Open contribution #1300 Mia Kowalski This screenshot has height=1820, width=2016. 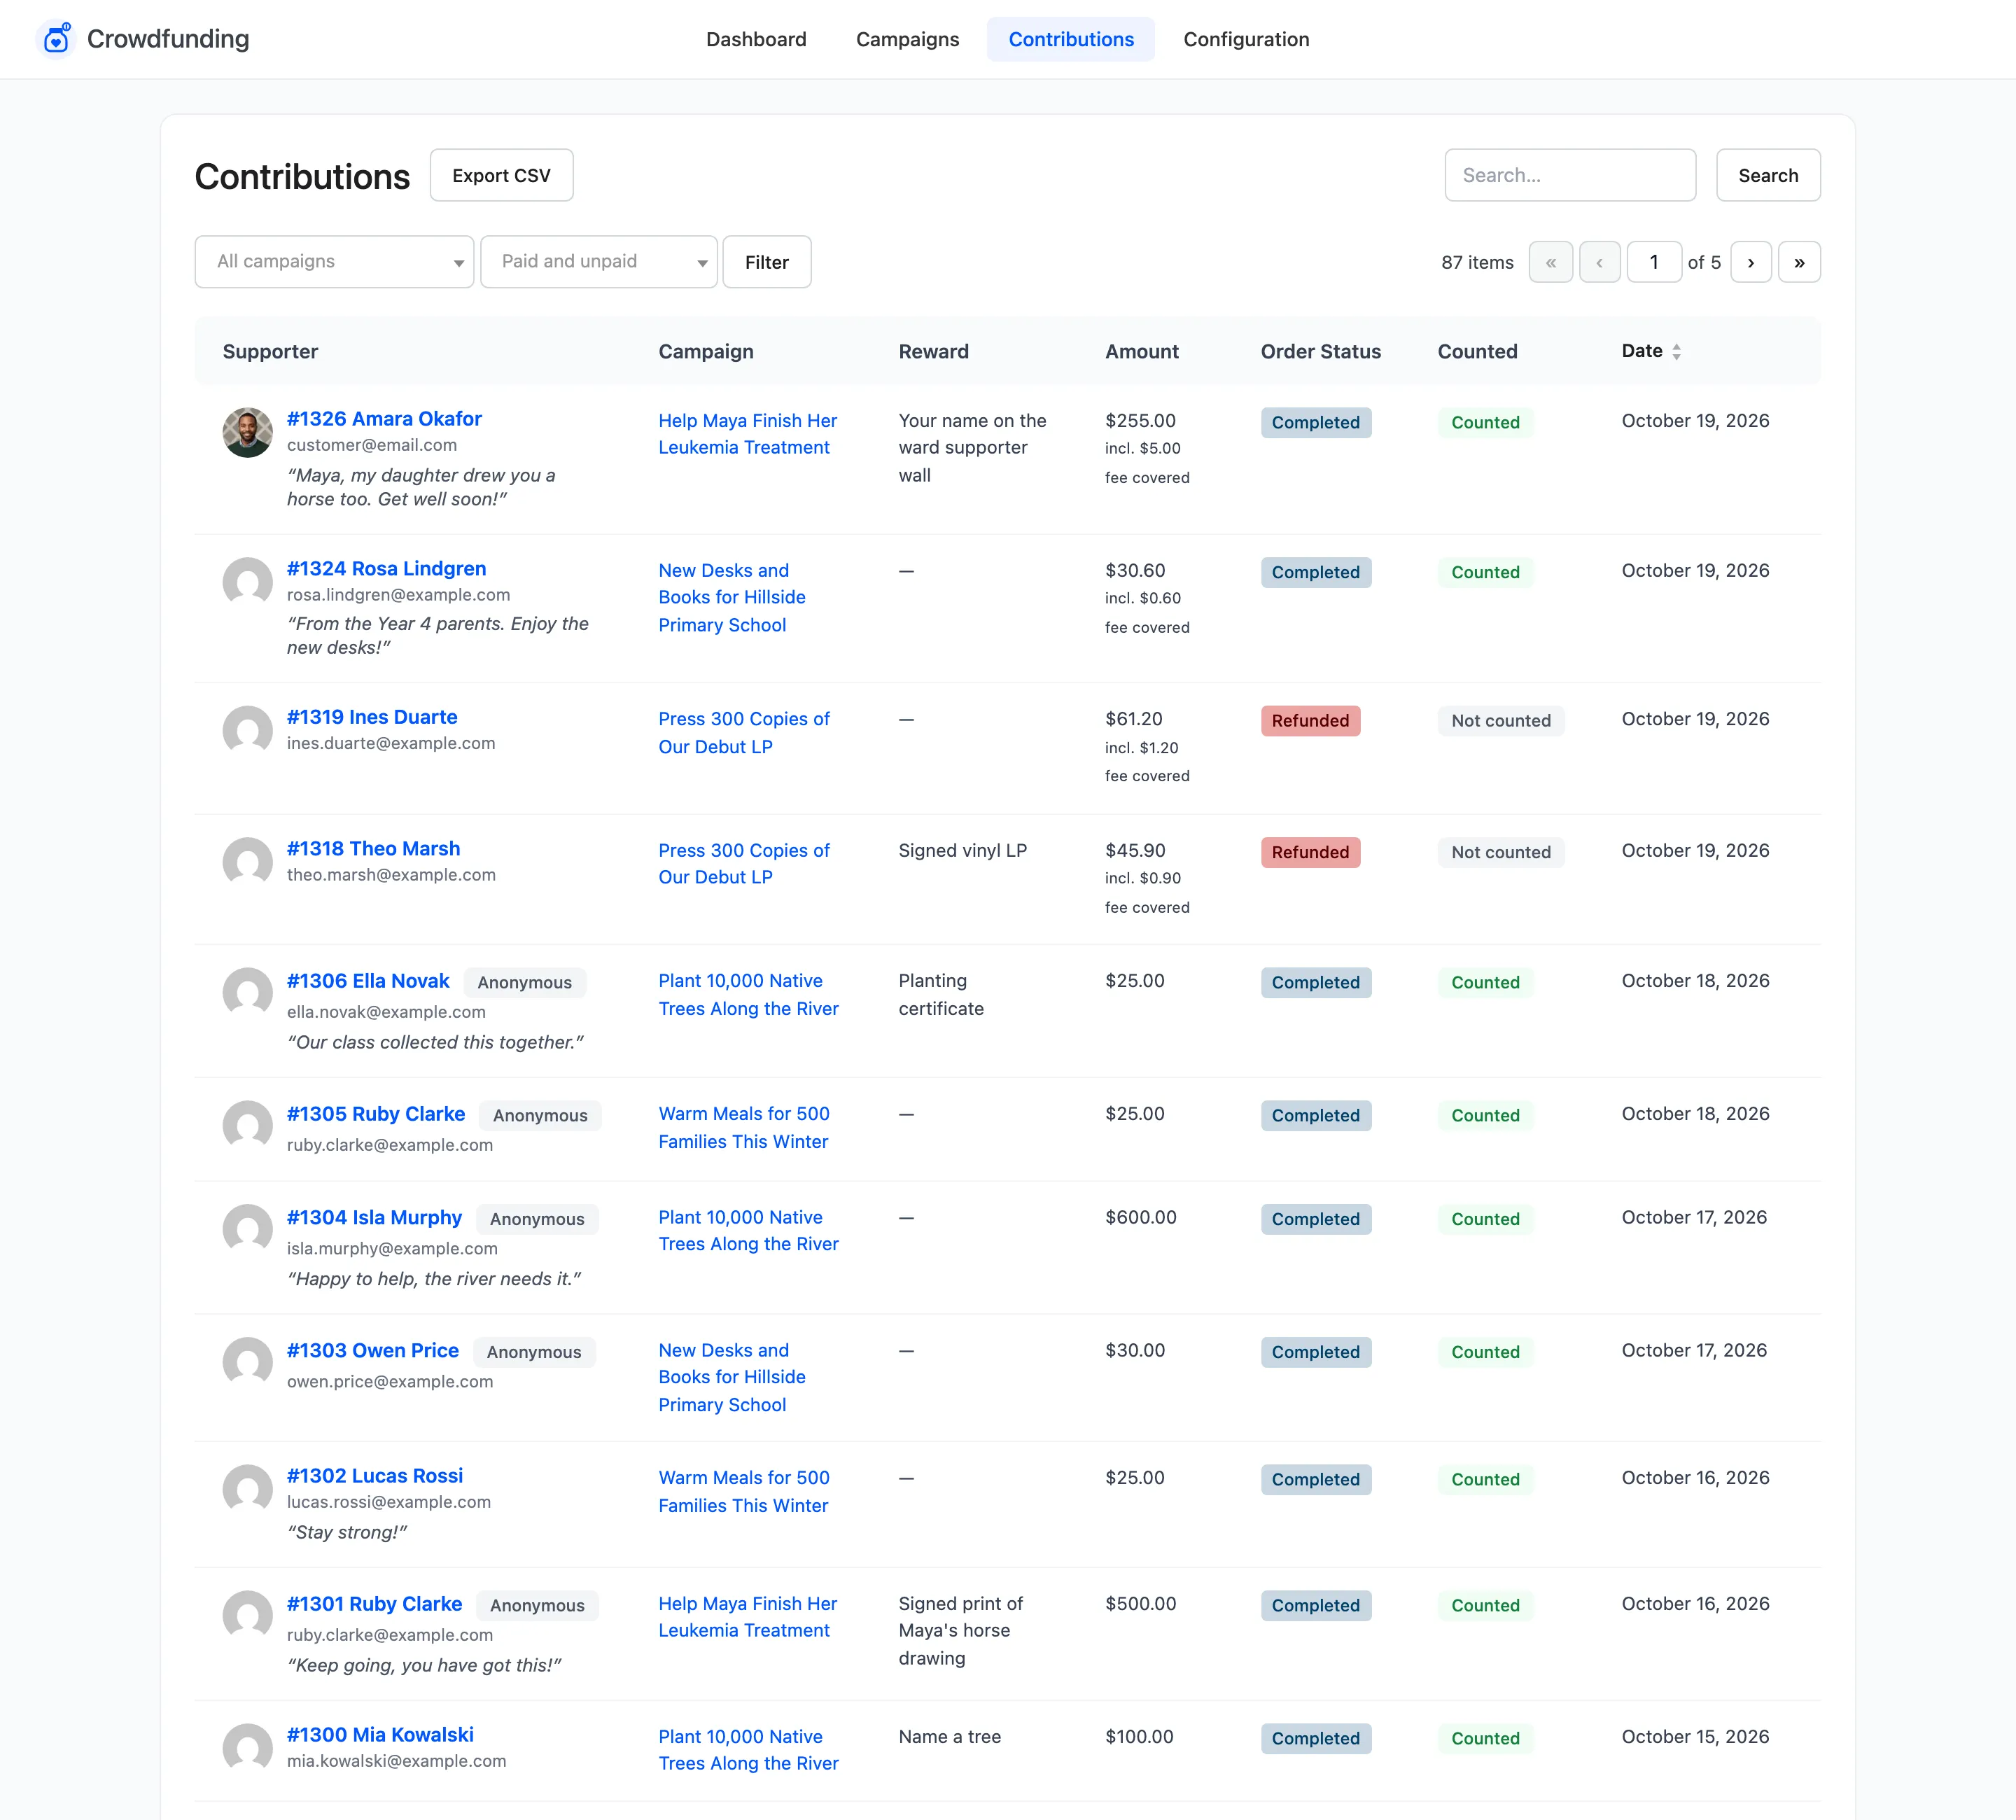click(380, 1735)
